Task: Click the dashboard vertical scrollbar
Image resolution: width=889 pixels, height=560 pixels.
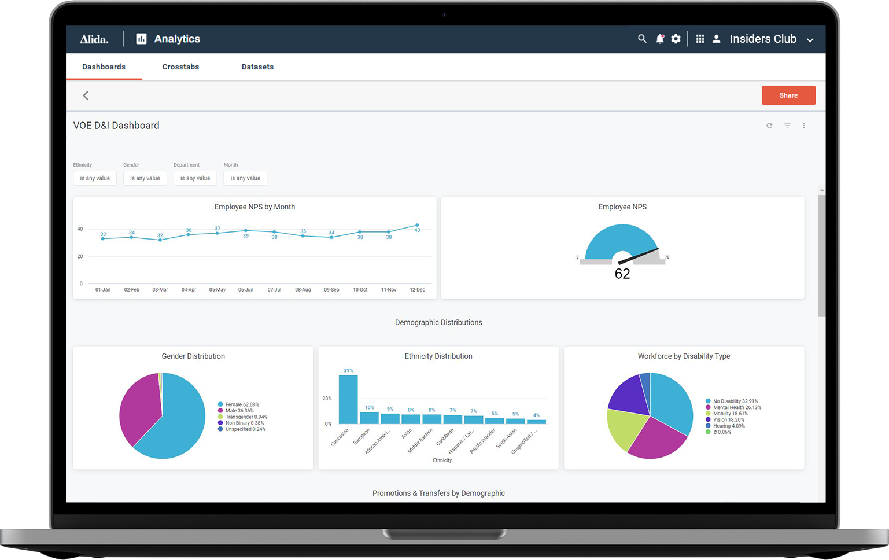Action: [821, 256]
